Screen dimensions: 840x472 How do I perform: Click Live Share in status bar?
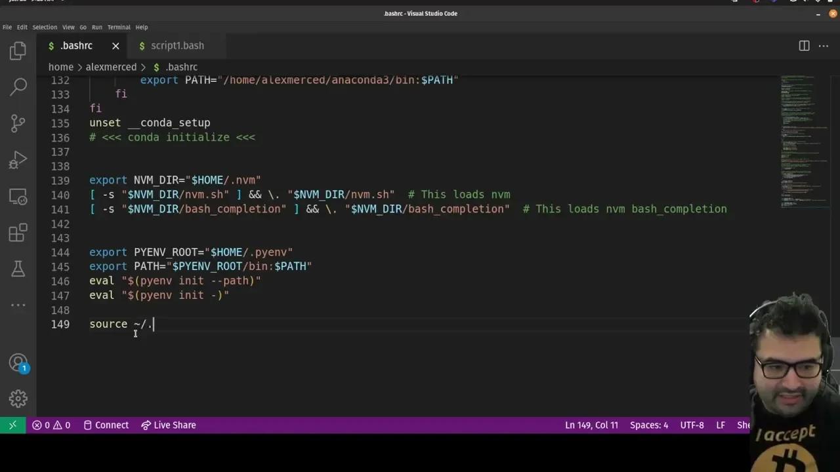point(169,425)
